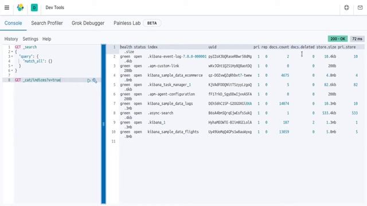Select the kibana_sample_data_logs index name
Screen dimensions: 367x206
170,104
